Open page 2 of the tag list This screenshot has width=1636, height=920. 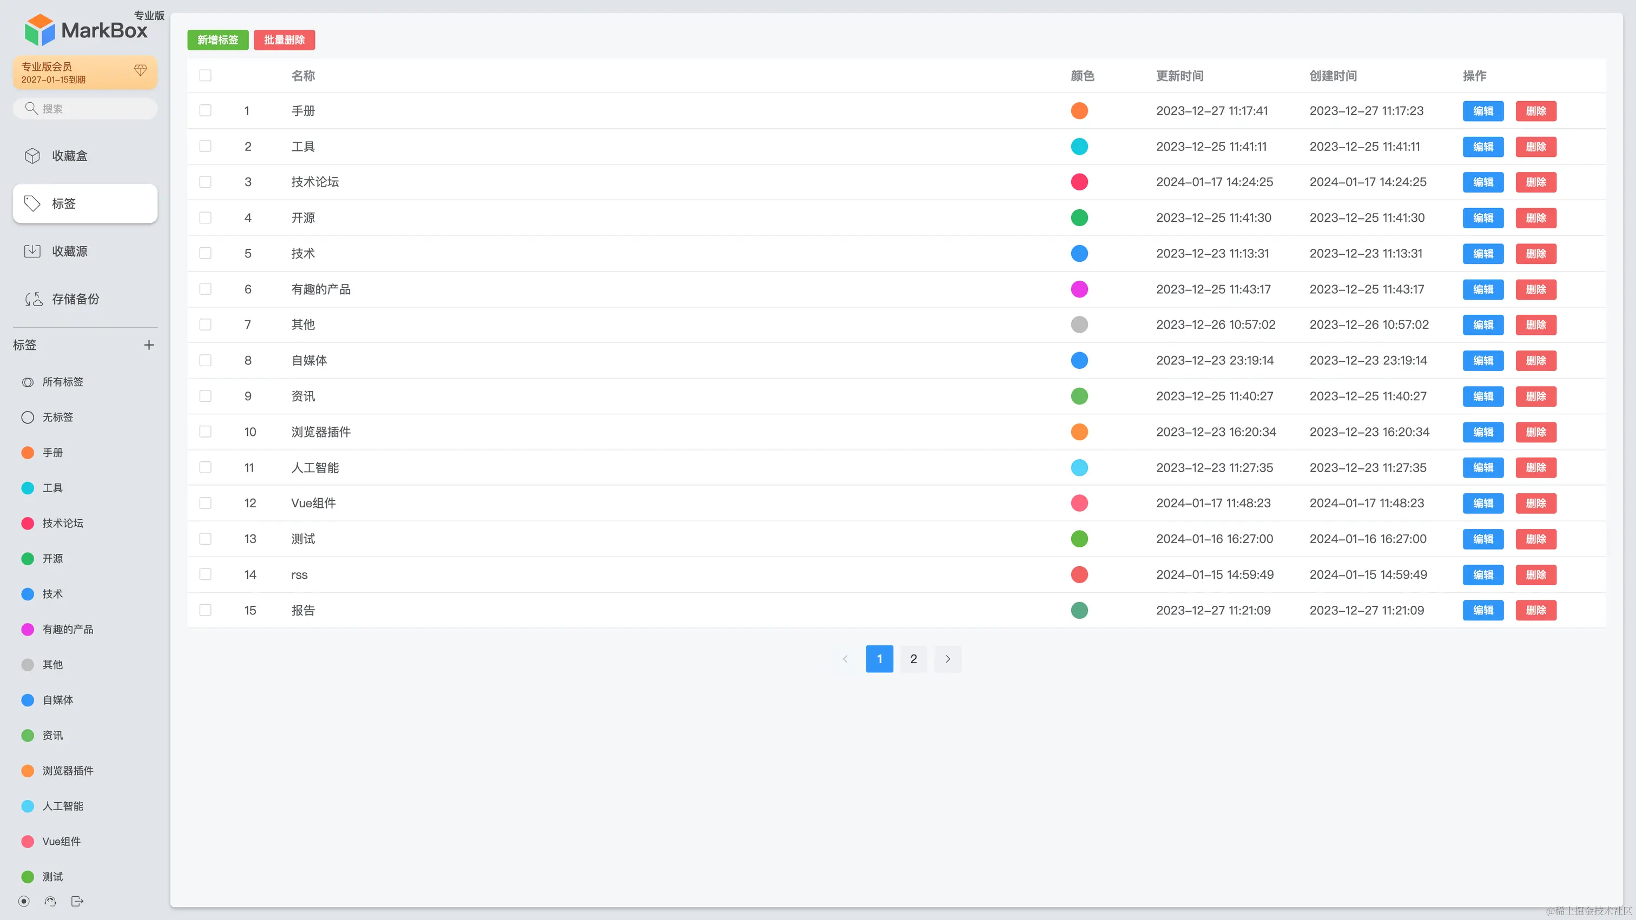[913, 658]
